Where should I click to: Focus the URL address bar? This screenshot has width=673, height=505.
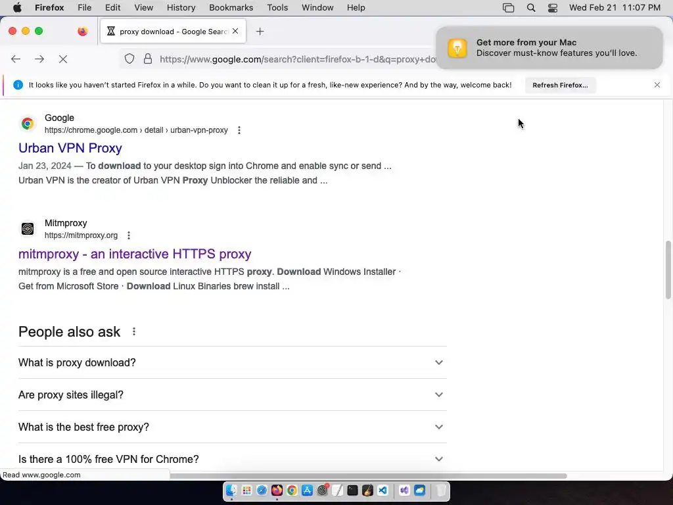pos(298,59)
